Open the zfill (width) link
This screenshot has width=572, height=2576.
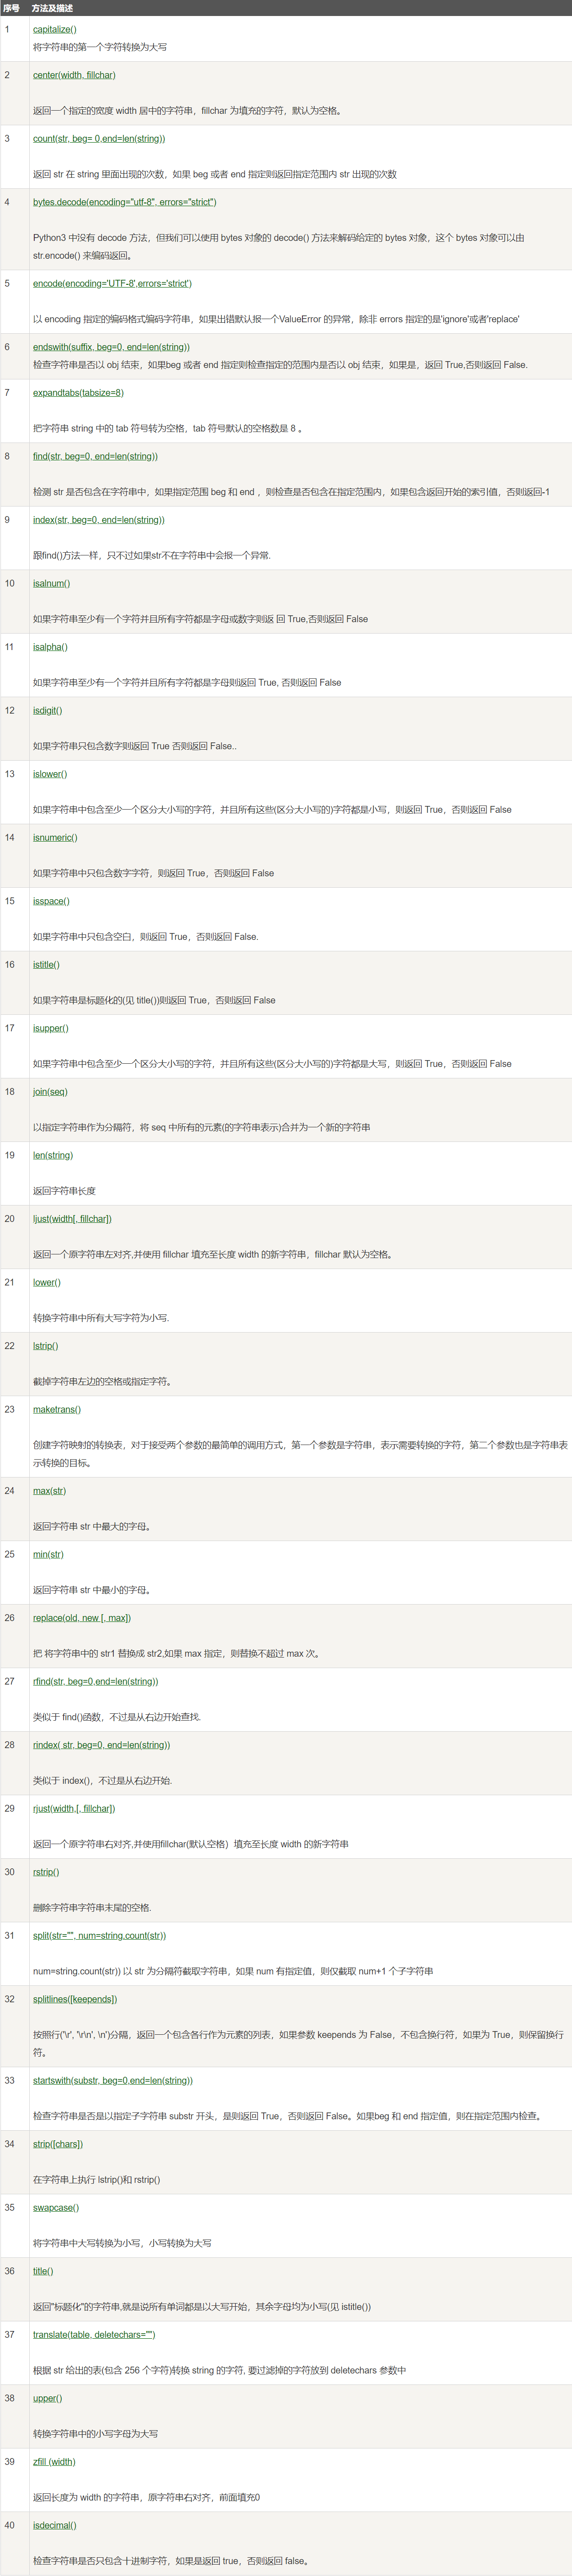(x=54, y=2461)
